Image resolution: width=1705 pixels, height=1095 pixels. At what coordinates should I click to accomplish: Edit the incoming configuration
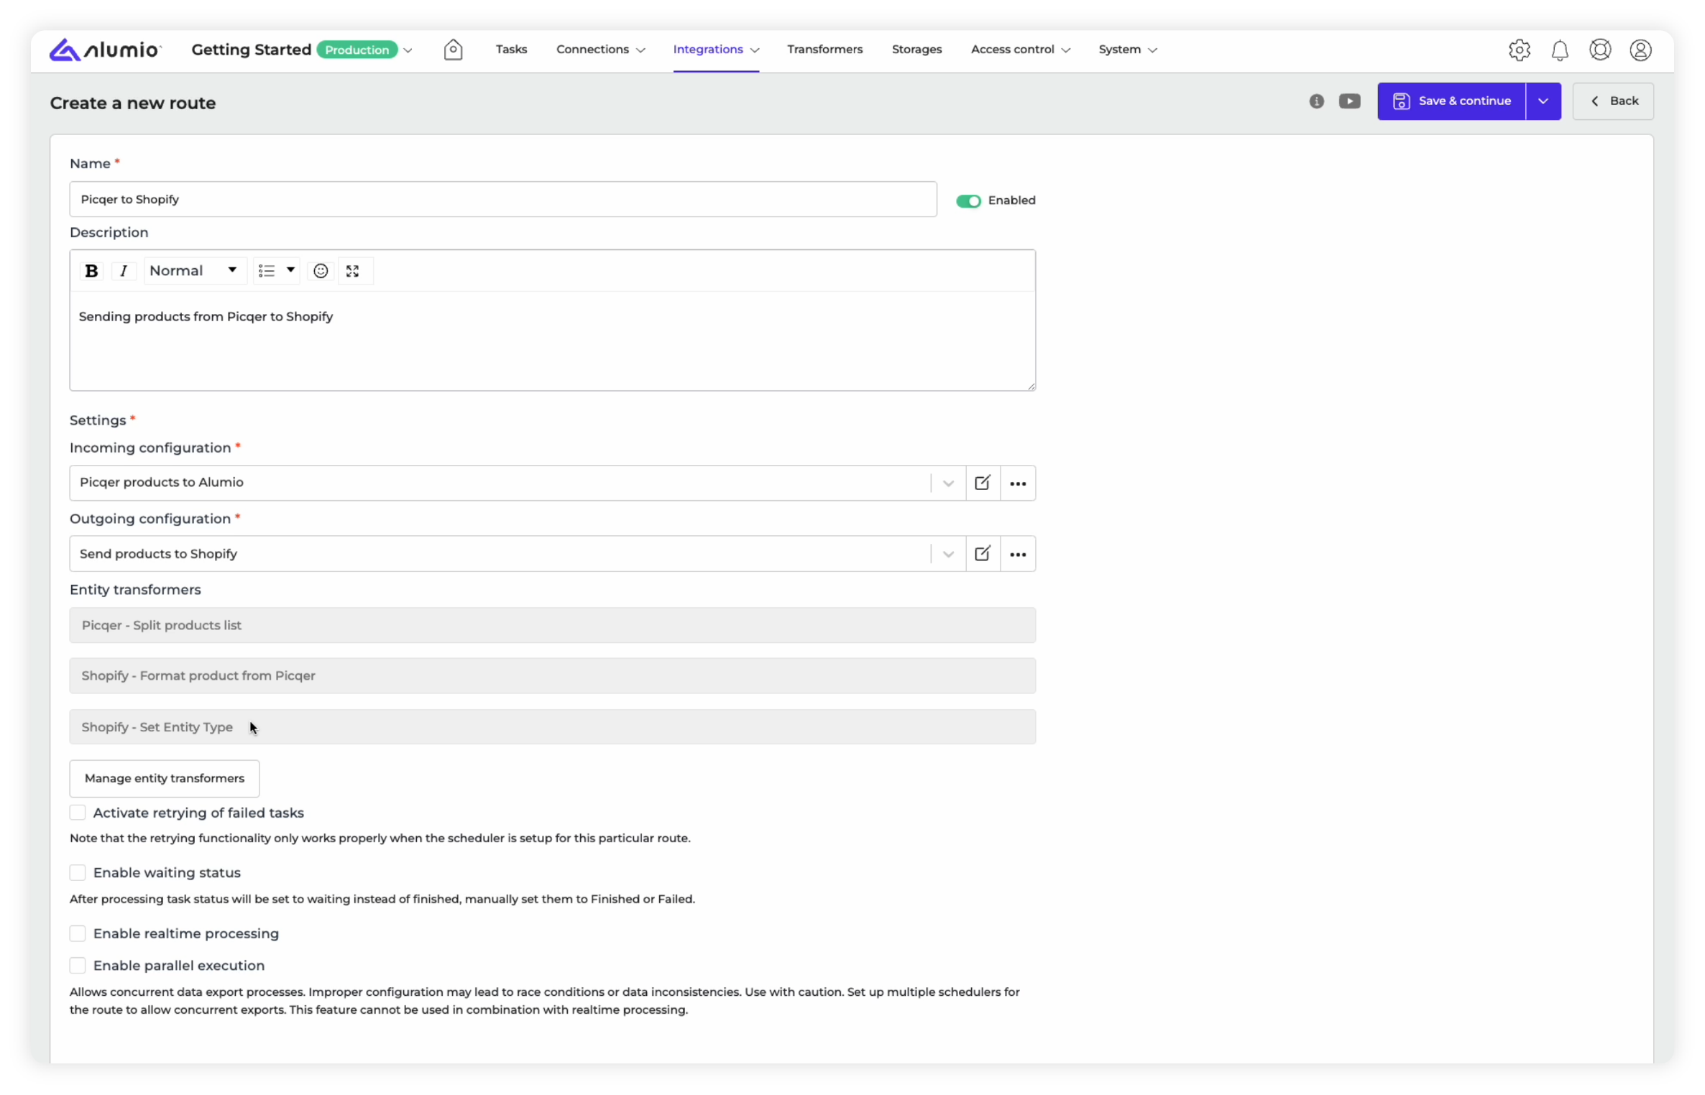tap(982, 483)
